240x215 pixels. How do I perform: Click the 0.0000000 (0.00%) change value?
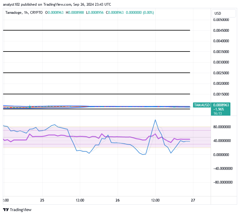pyautogui.click(x=140, y=13)
